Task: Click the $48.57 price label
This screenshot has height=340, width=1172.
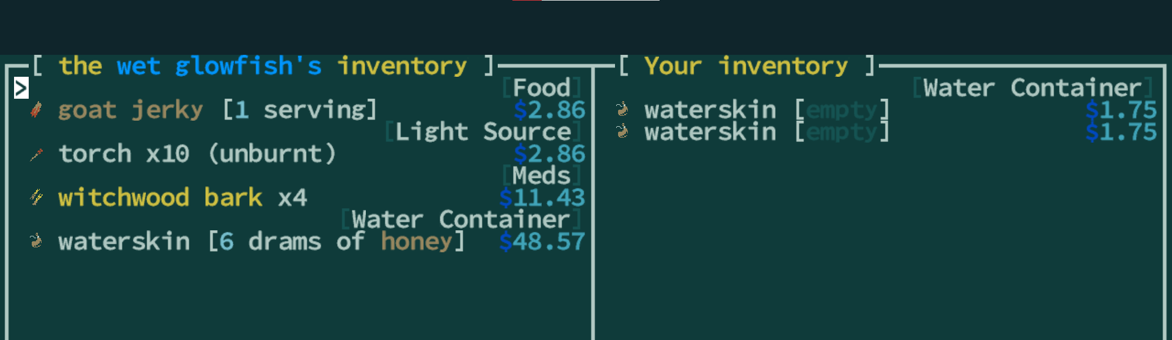Action: tap(542, 242)
